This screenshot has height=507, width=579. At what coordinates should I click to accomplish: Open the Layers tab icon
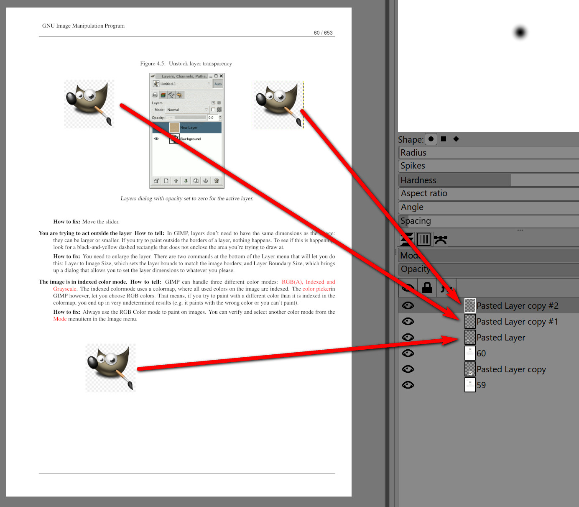pyautogui.click(x=407, y=239)
